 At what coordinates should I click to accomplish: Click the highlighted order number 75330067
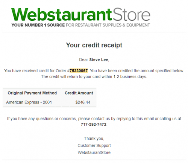(x=79, y=71)
